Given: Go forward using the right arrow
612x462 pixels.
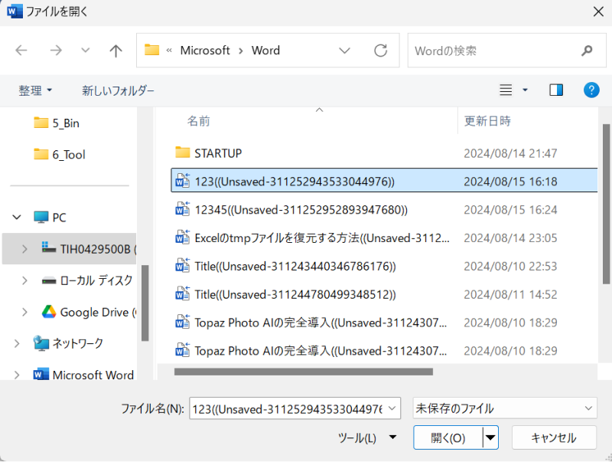Looking at the screenshot, I should tap(56, 51).
